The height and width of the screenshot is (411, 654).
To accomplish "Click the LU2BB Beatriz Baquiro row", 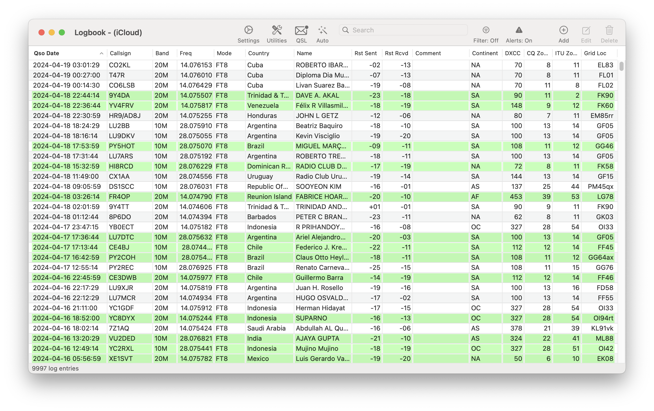I will (323, 126).
